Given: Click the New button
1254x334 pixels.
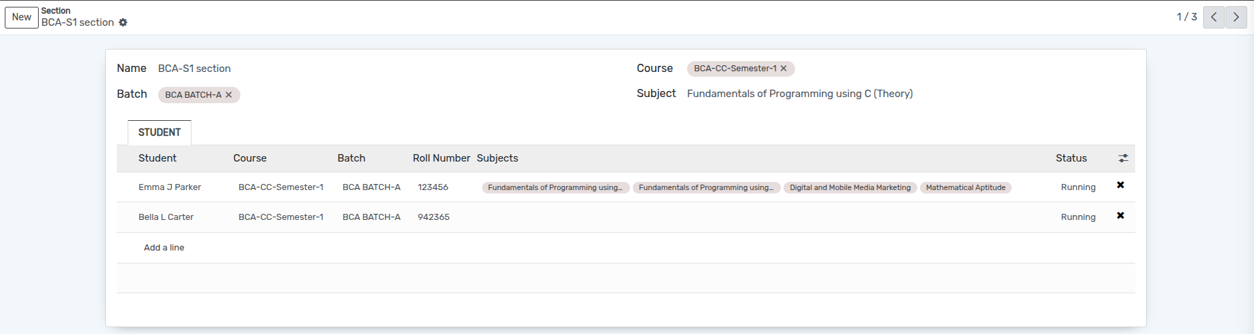Looking at the screenshot, I should pos(22,17).
